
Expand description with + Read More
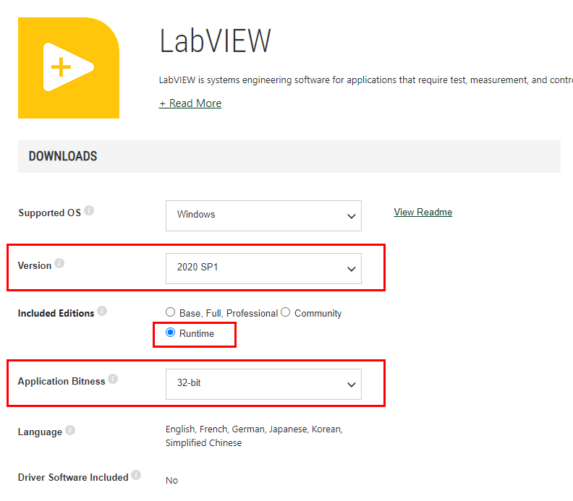pos(190,103)
